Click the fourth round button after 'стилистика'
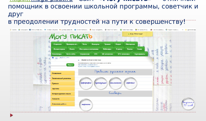Image resolution: width=206 pixels, height=121 pixels. click(130, 83)
